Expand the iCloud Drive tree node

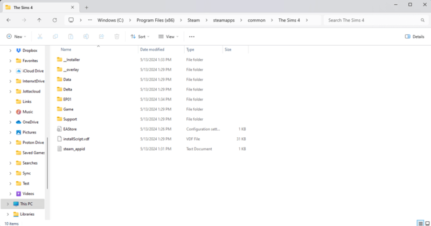click(10, 71)
